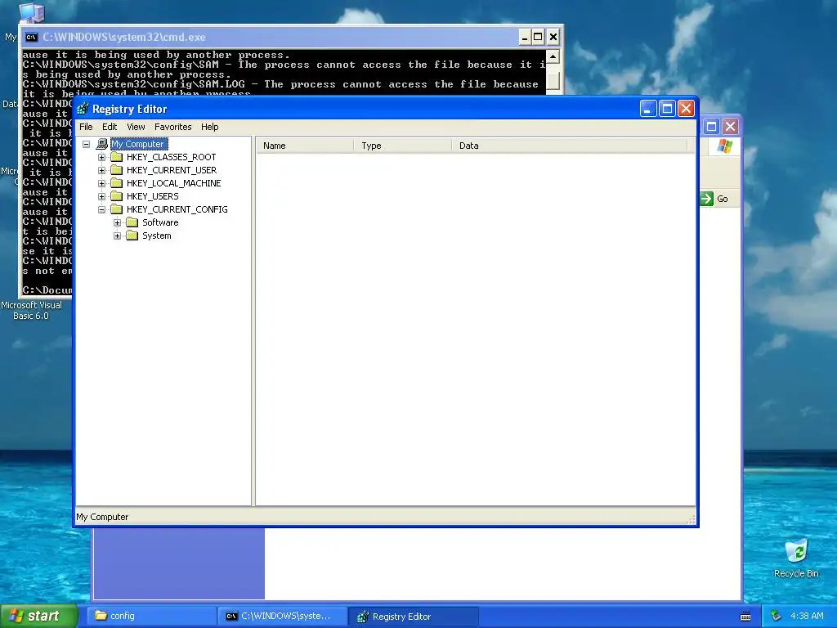Expand the Software subkey
This screenshot has height=628, width=837.
coord(118,222)
